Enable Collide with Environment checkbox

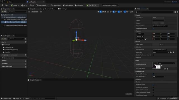click(x=153, y=90)
